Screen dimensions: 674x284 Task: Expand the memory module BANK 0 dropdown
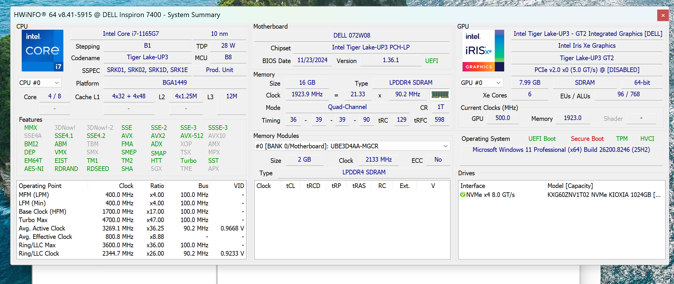352,146
